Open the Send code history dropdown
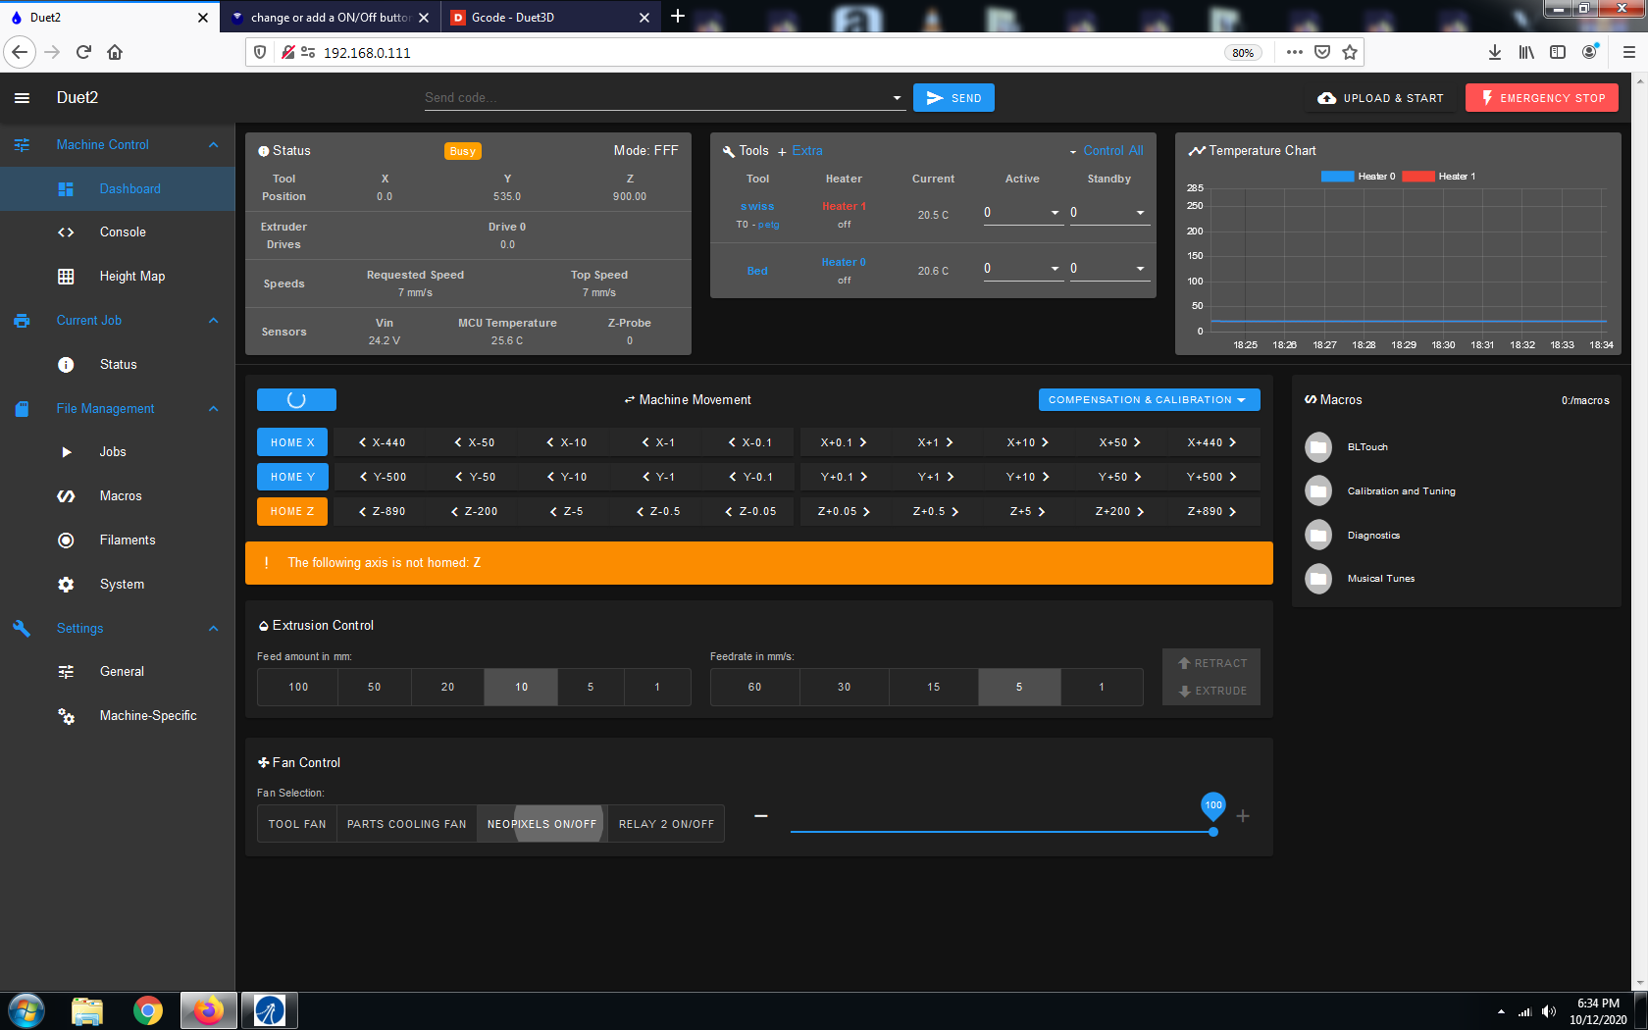 pyautogui.click(x=897, y=98)
